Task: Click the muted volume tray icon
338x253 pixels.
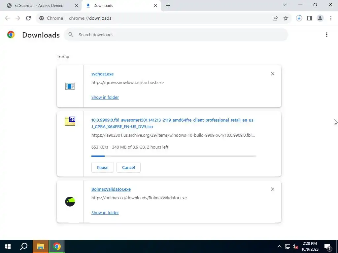Action: click(295, 246)
